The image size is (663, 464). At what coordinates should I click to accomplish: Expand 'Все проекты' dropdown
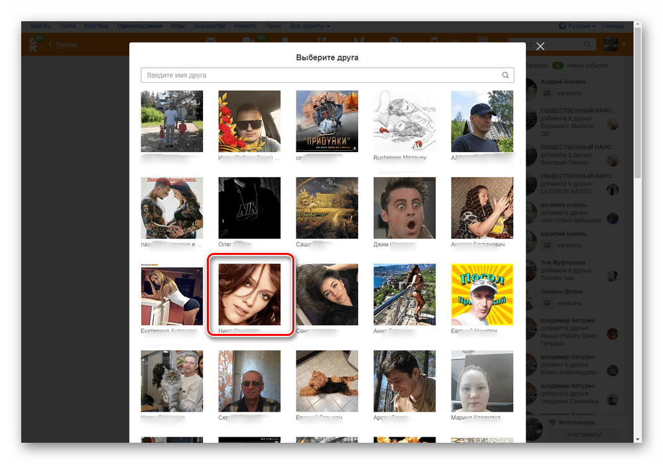310,26
